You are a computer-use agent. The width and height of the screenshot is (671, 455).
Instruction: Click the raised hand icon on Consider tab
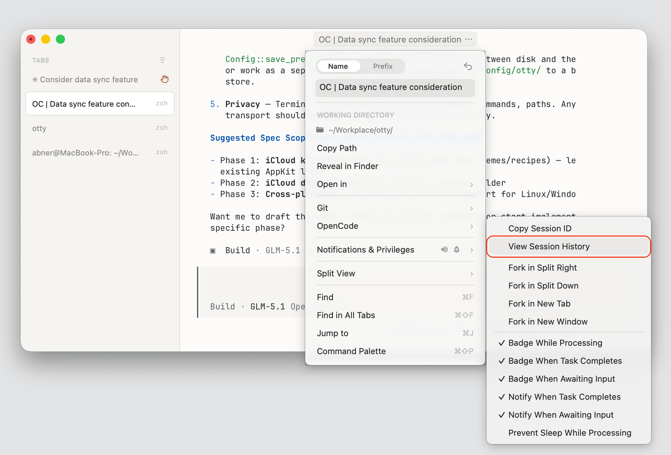tap(165, 79)
